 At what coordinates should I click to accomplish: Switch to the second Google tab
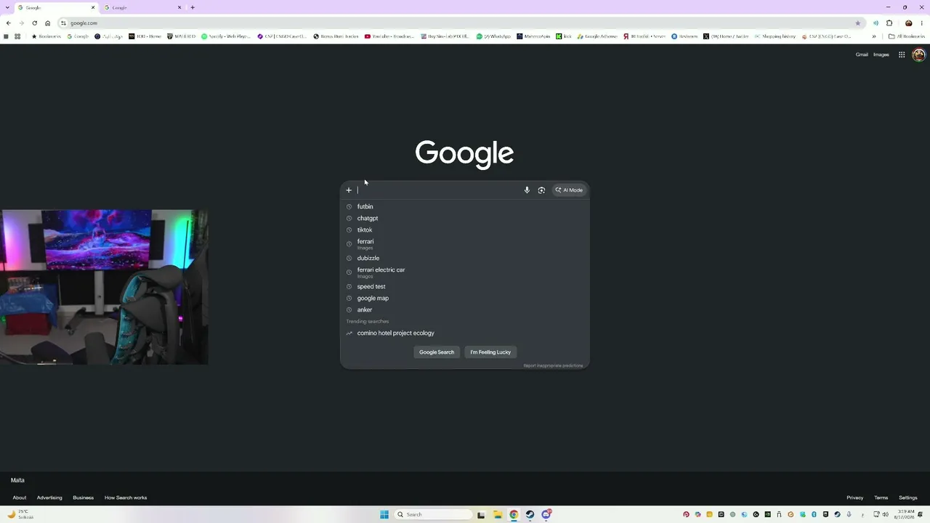pos(142,7)
